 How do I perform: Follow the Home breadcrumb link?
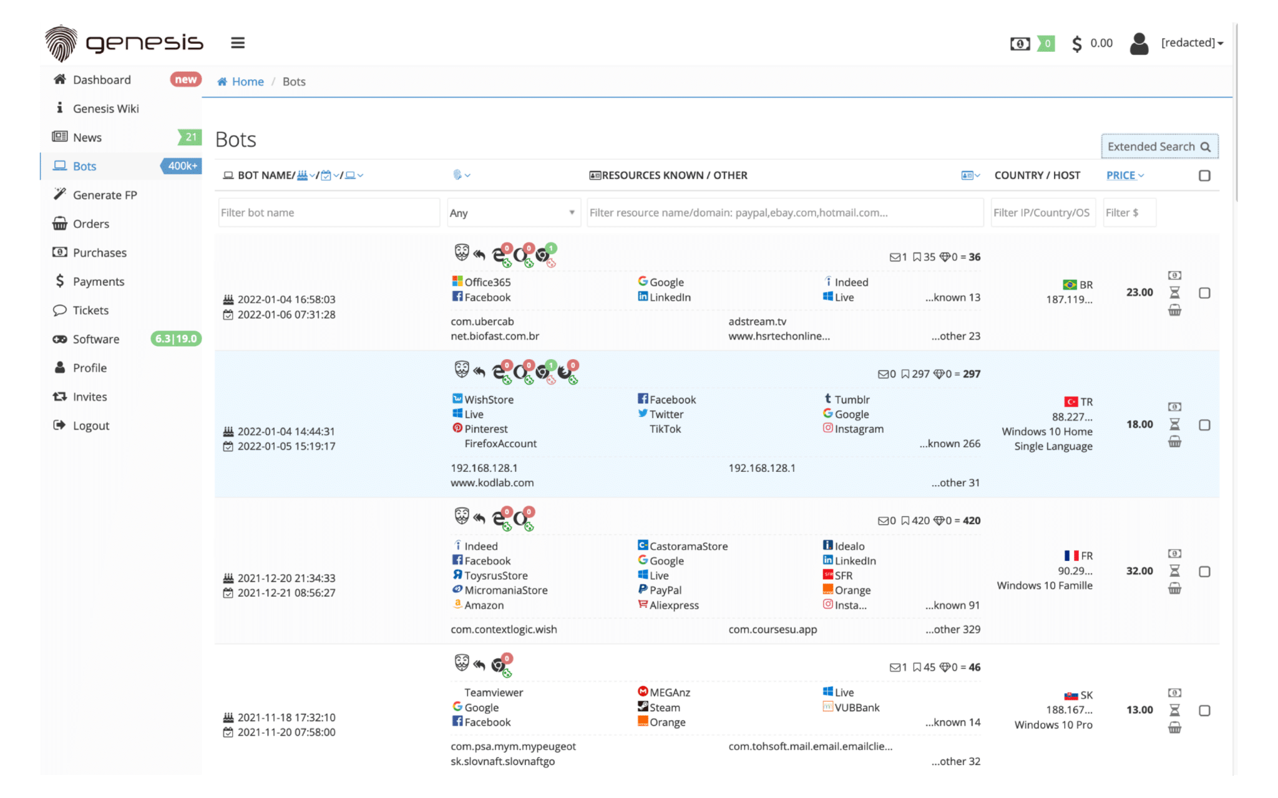(247, 82)
